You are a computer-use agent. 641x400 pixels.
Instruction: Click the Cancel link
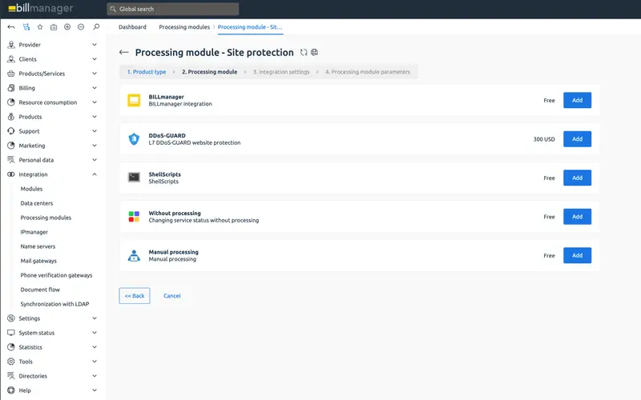point(171,295)
